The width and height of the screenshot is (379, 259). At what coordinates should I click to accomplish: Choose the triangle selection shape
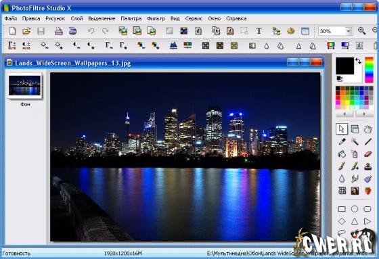click(x=355, y=221)
